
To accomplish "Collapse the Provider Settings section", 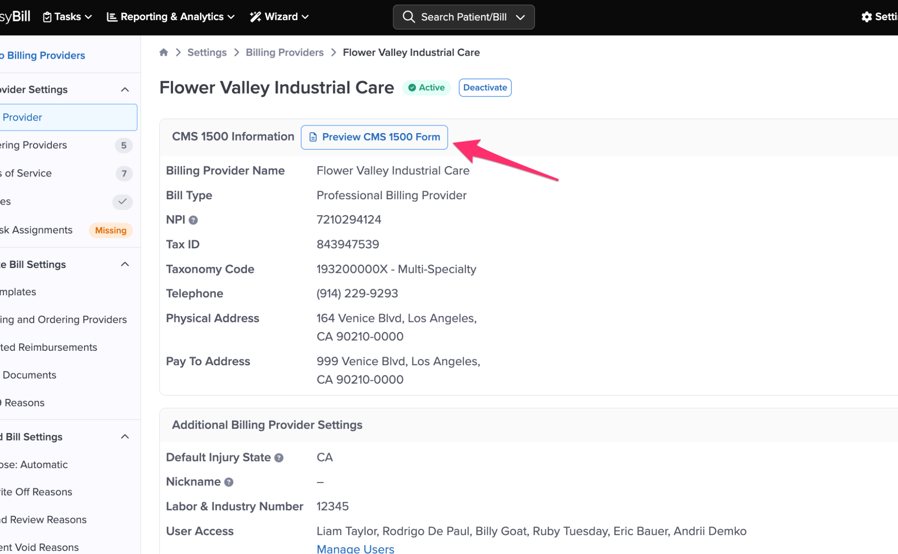I will tap(125, 90).
